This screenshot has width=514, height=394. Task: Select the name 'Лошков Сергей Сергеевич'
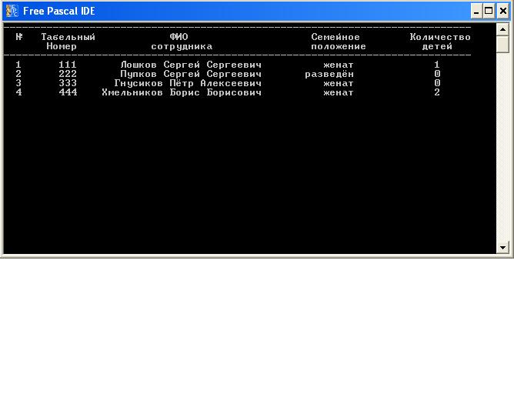tap(191, 65)
